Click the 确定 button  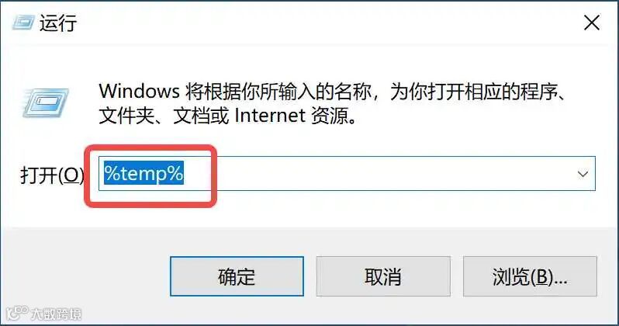click(x=237, y=276)
